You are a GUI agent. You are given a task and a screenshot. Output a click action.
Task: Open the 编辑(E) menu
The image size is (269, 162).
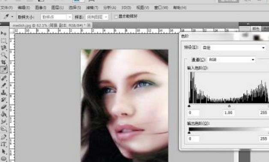click(24, 8)
